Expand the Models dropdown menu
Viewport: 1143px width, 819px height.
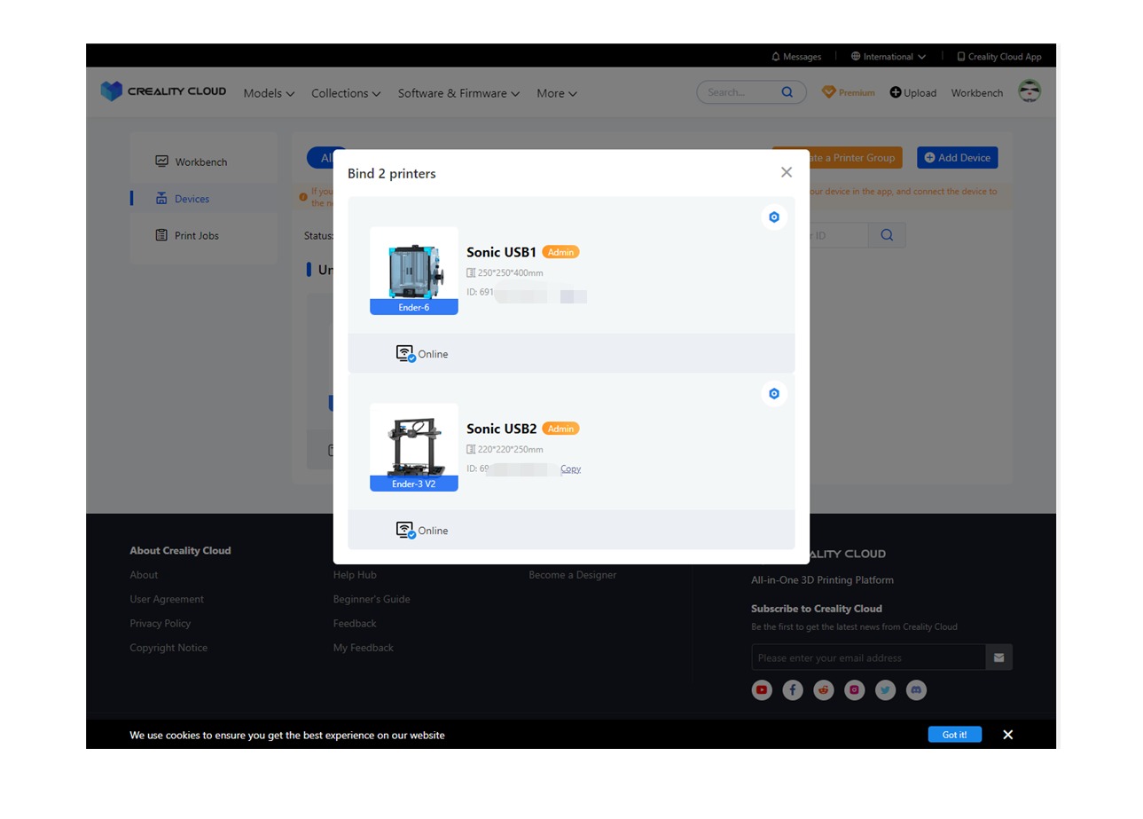tap(269, 93)
